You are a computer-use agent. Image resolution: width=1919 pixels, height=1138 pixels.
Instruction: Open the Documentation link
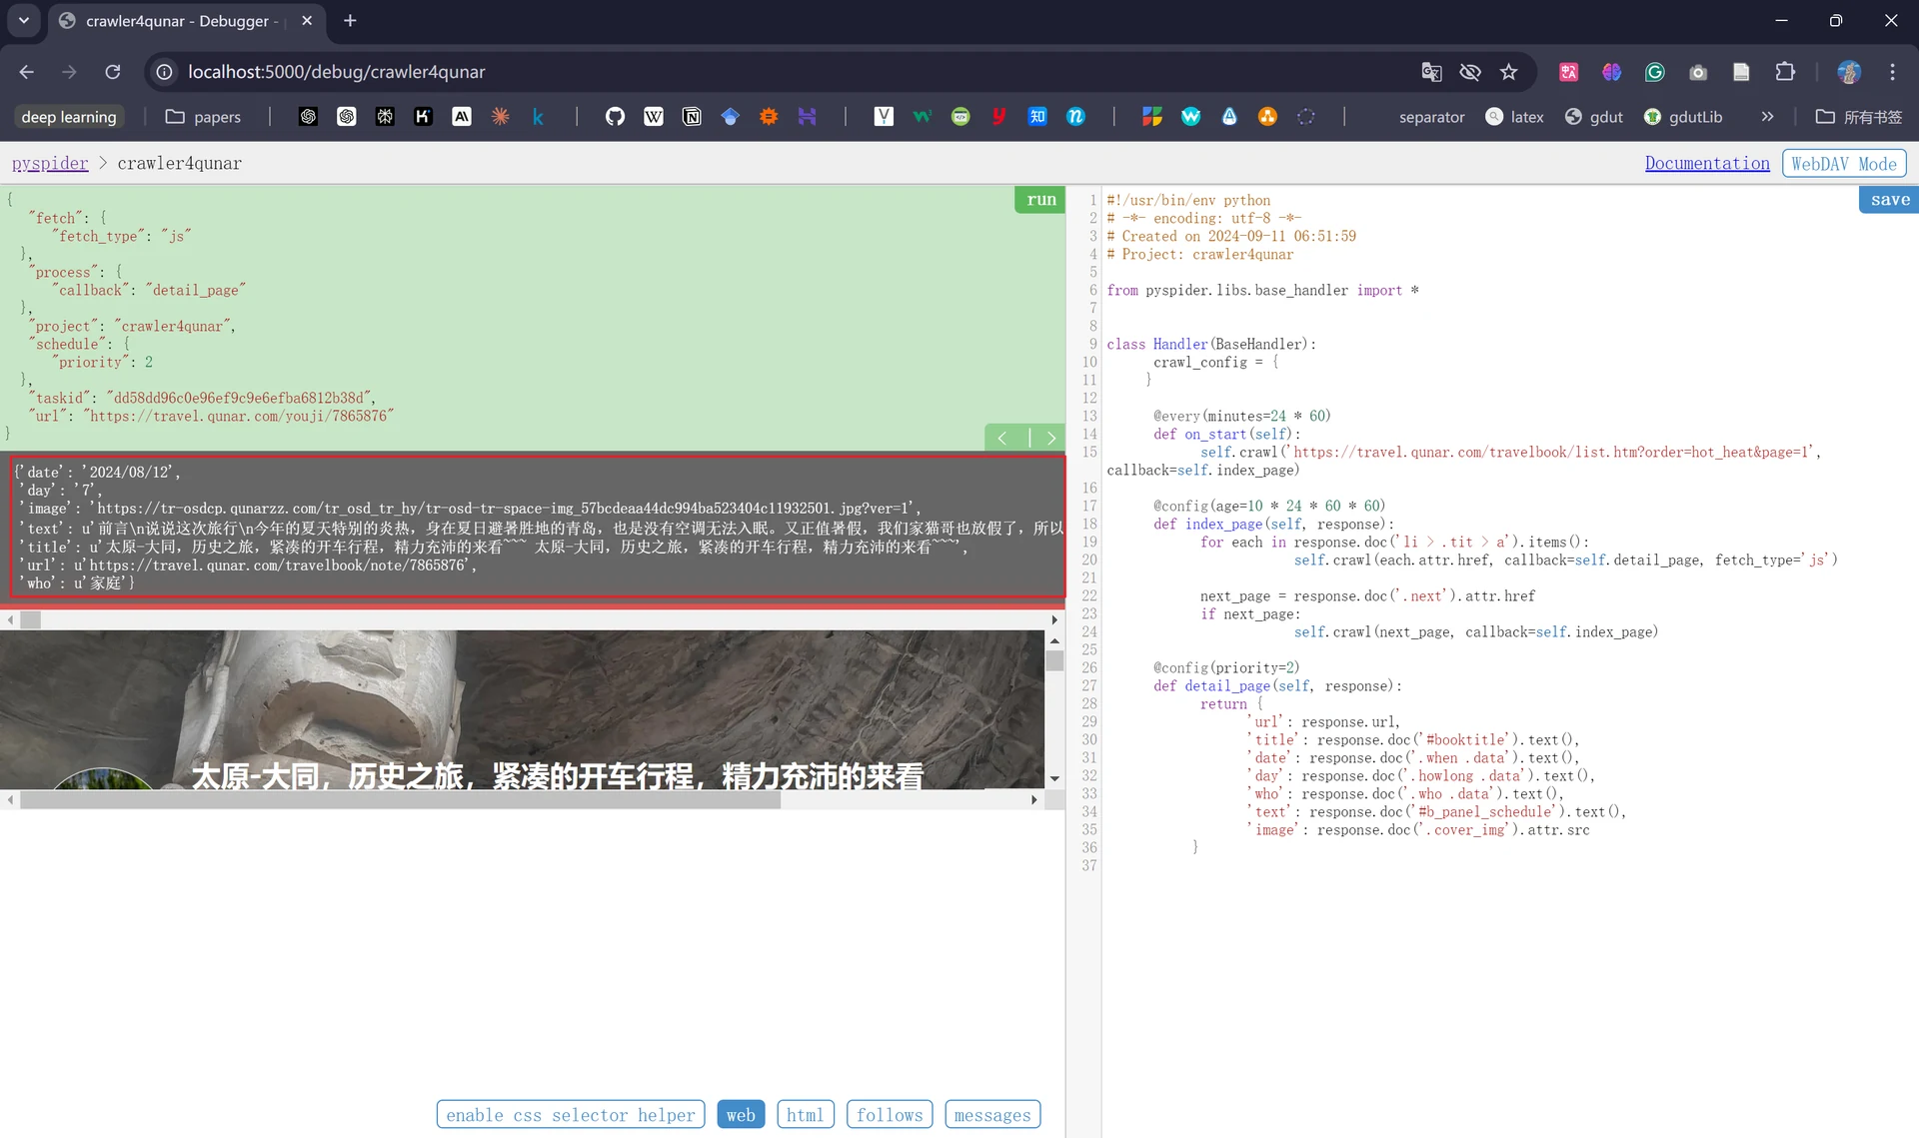pyautogui.click(x=1707, y=163)
